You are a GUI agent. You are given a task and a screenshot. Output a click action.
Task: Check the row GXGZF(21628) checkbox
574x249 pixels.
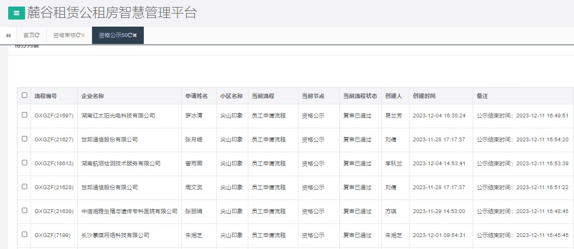coord(25,186)
